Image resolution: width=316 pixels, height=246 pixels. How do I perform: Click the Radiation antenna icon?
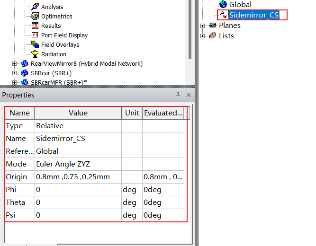point(35,54)
